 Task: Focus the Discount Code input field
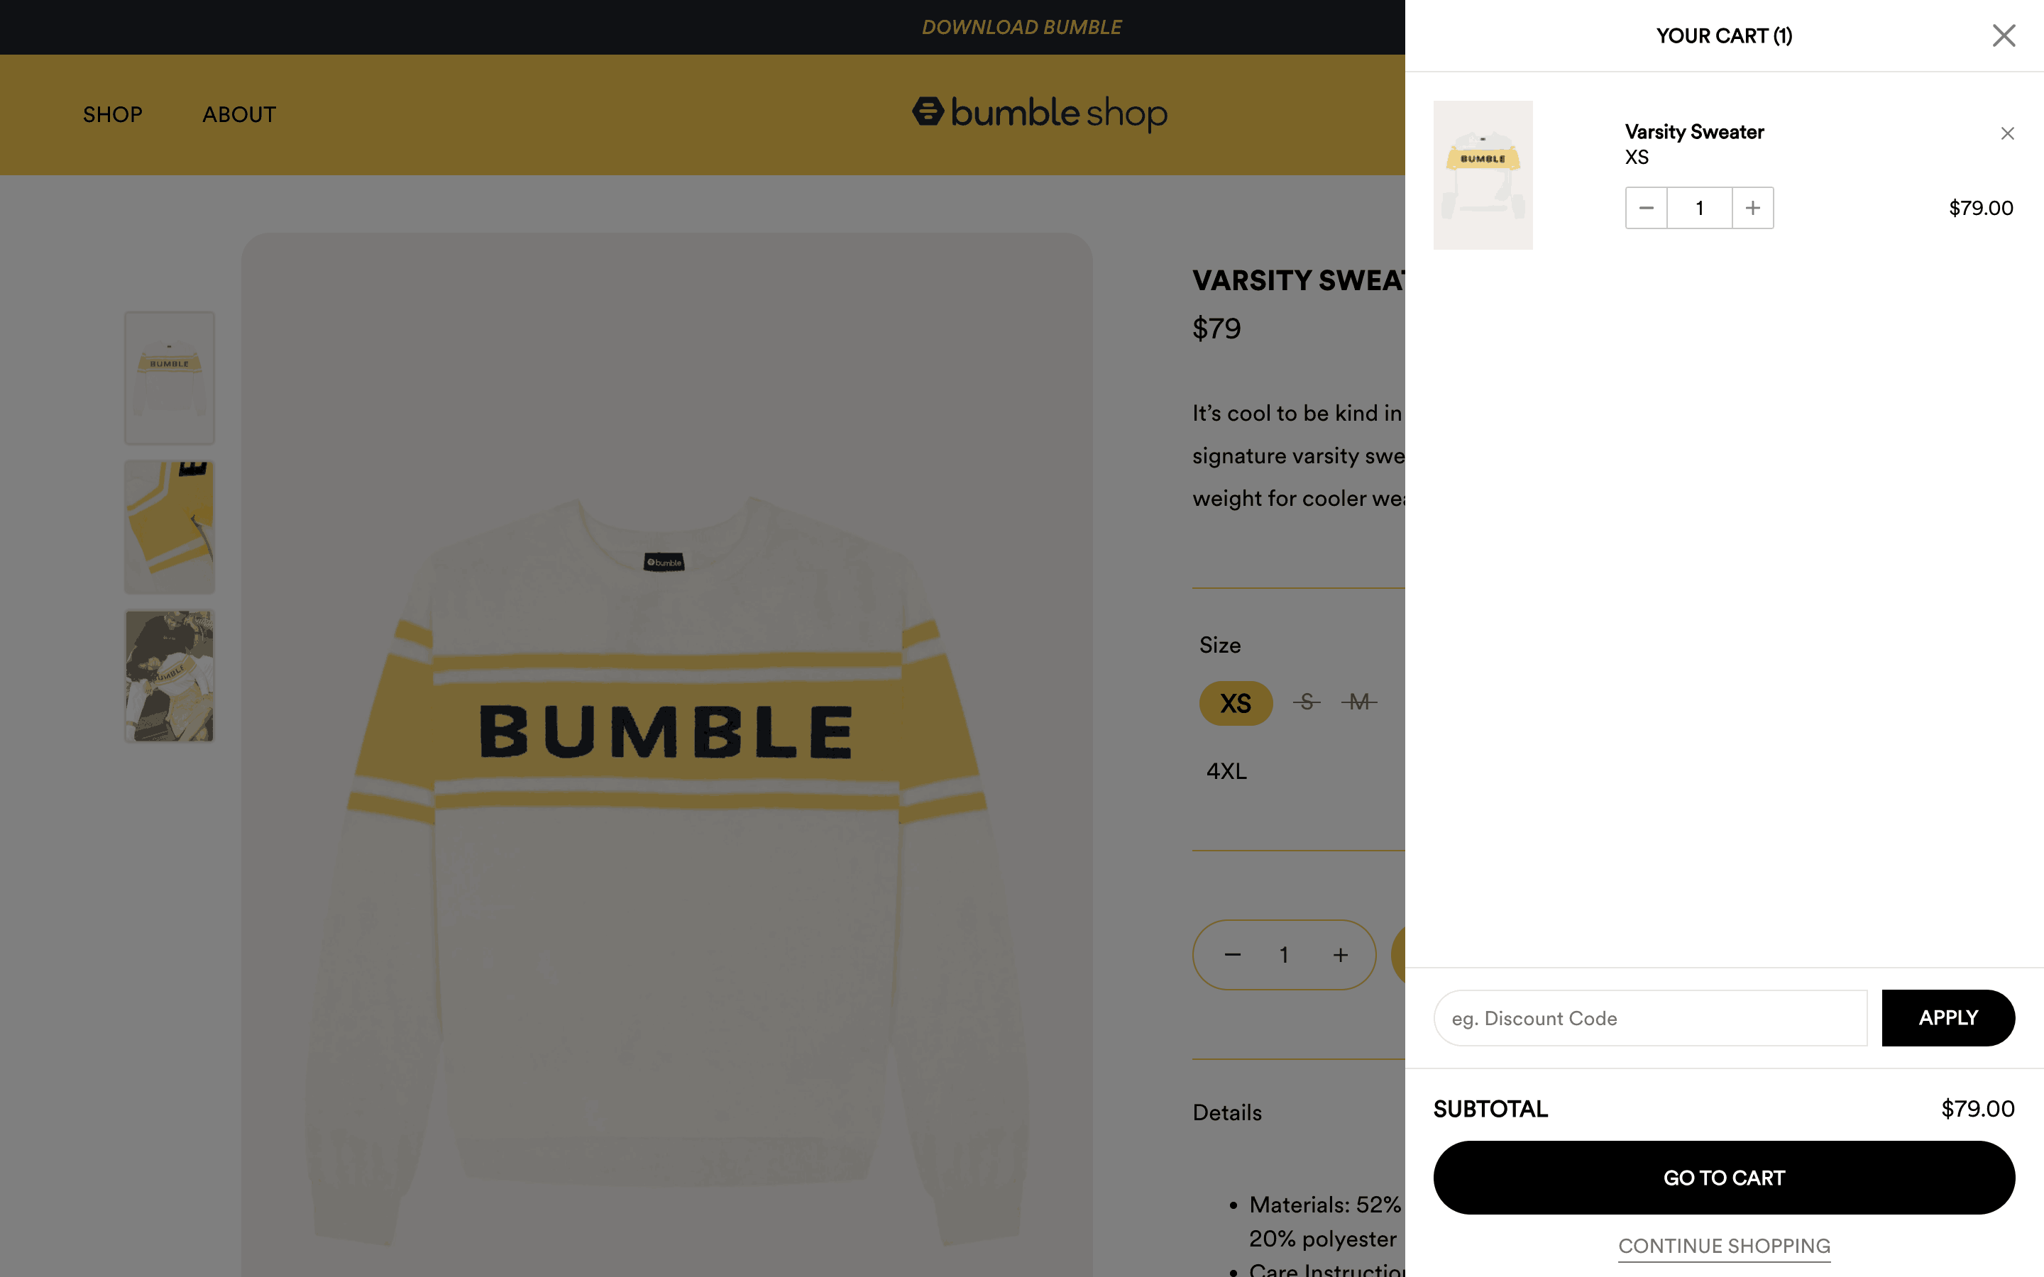[1650, 1018]
